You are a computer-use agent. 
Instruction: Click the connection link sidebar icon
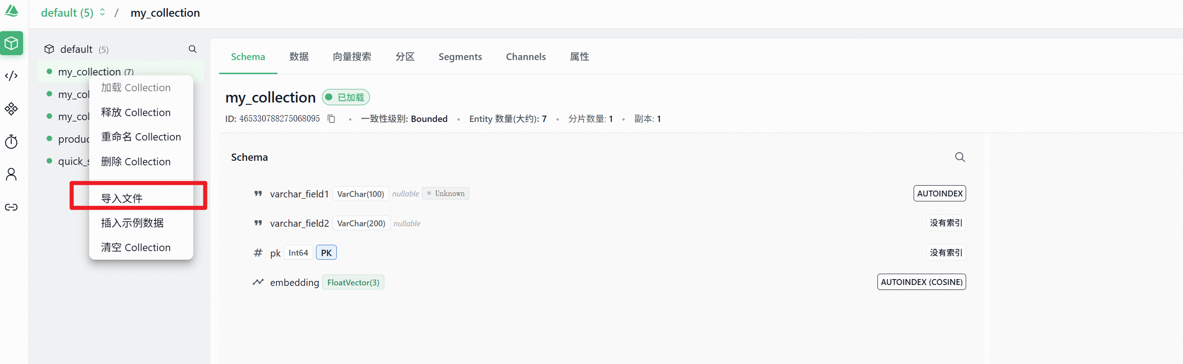coord(11,207)
